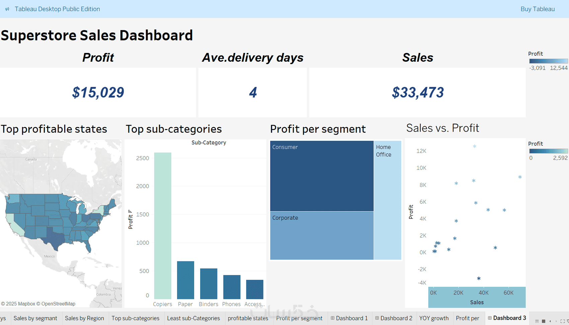Viewport: 569px width, 325px height.
Task: Open the YOY growth tab
Action: [x=434, y=318]
